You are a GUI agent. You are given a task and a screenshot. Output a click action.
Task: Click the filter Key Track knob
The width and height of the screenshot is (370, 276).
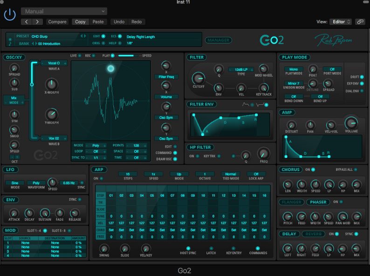(264, 88)
